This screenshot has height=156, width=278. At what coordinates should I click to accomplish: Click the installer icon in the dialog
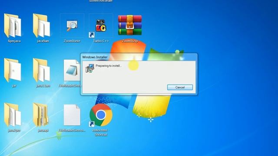tap(90, 68)
